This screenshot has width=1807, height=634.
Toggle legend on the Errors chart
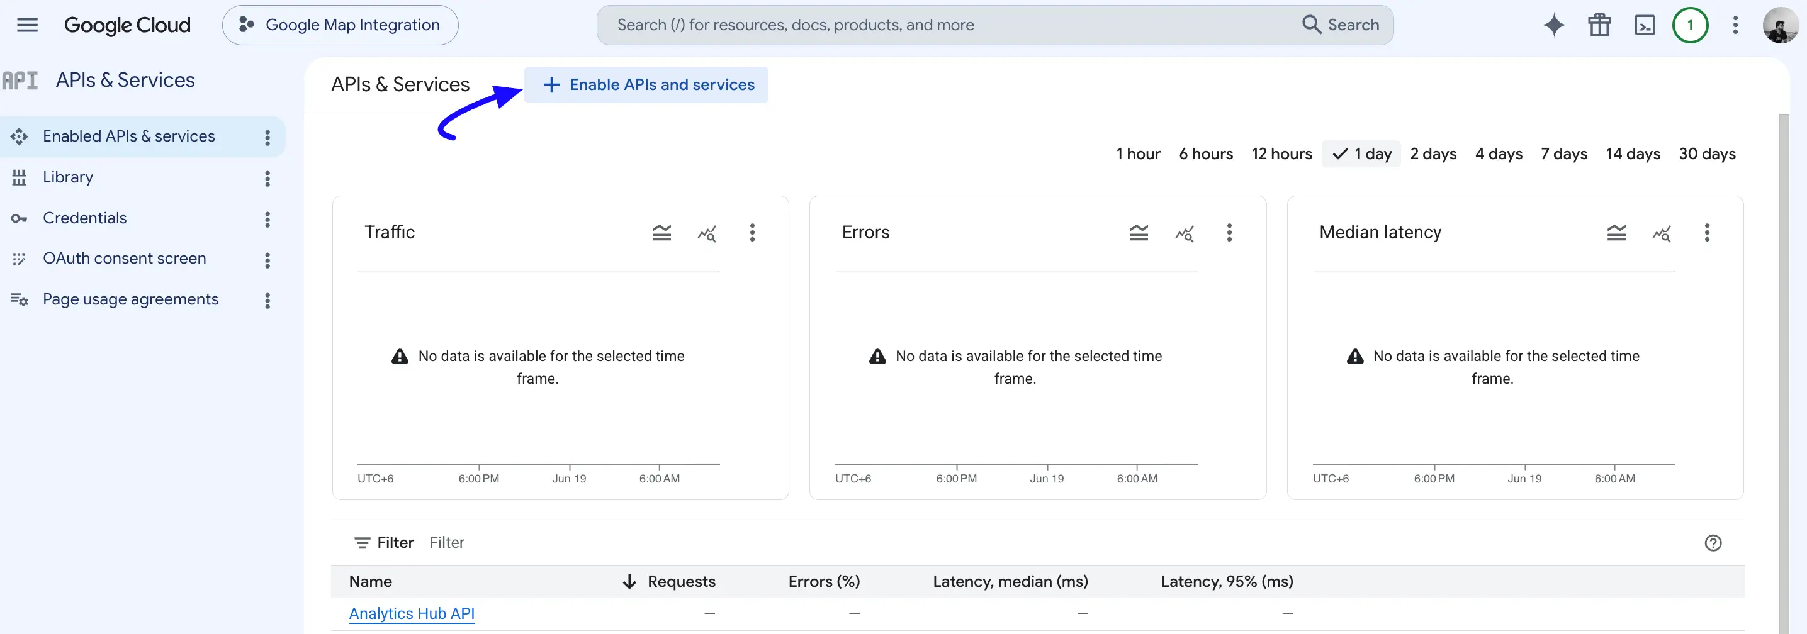[1139, 233]
